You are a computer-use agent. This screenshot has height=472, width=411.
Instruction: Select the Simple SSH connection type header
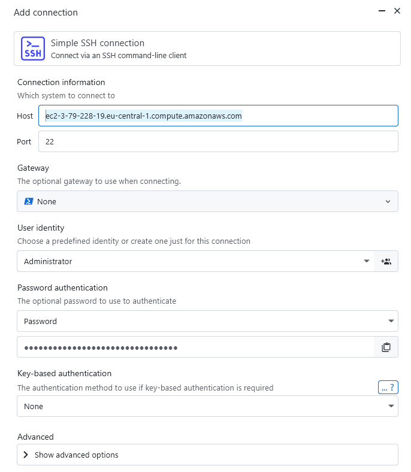pyautogui.click(x=207, y=48)
